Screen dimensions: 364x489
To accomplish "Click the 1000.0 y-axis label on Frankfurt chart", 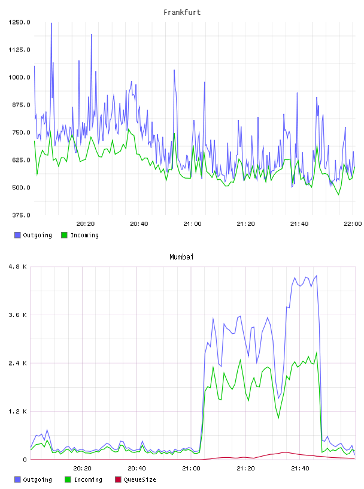I will (19, 77).
